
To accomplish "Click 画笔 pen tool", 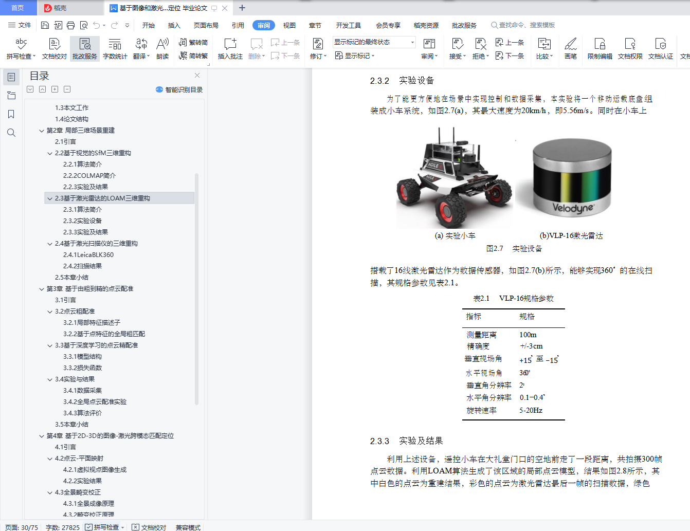I will (571, 49).
